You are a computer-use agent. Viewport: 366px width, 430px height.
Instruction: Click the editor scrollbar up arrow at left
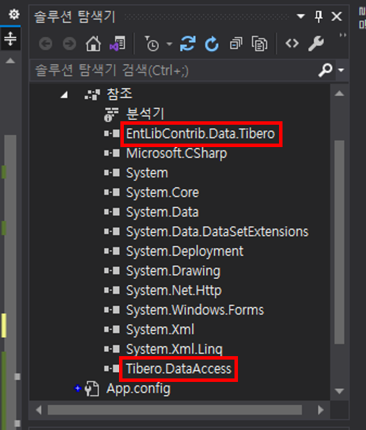[x=10, y=61]
